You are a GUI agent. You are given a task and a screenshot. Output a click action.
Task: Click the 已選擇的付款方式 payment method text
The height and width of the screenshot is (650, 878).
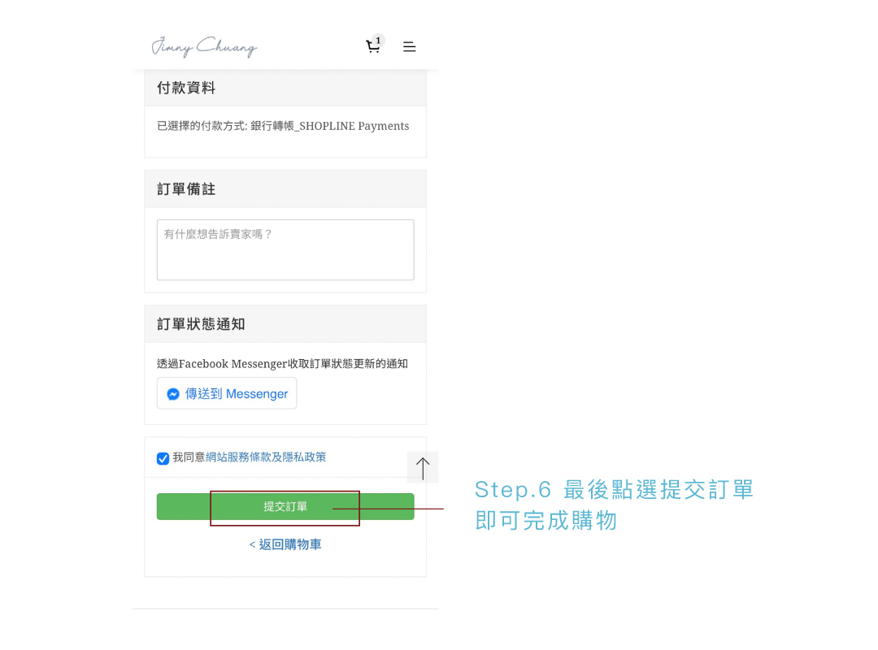coord(283,126)
